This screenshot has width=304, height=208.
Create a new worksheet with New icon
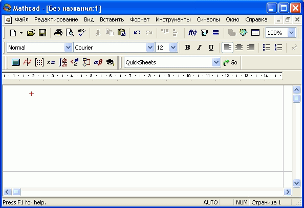pos(13,33)
